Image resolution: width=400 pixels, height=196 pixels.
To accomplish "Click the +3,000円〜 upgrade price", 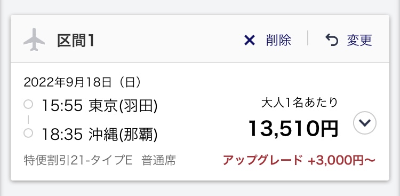I will point(341,161).
